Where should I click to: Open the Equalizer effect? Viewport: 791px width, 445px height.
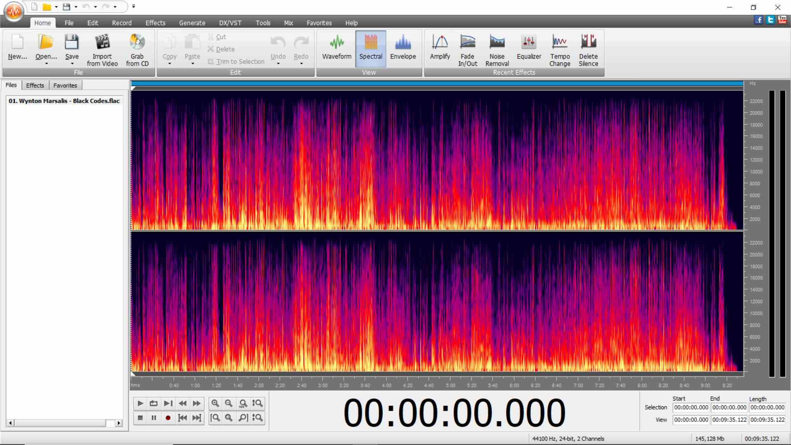tap(529, 49)
